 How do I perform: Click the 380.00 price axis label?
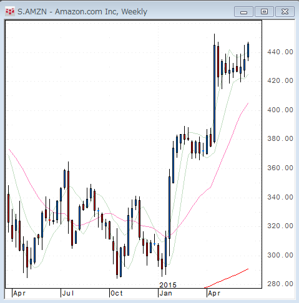pyautogui.click(x=280, y=138)
